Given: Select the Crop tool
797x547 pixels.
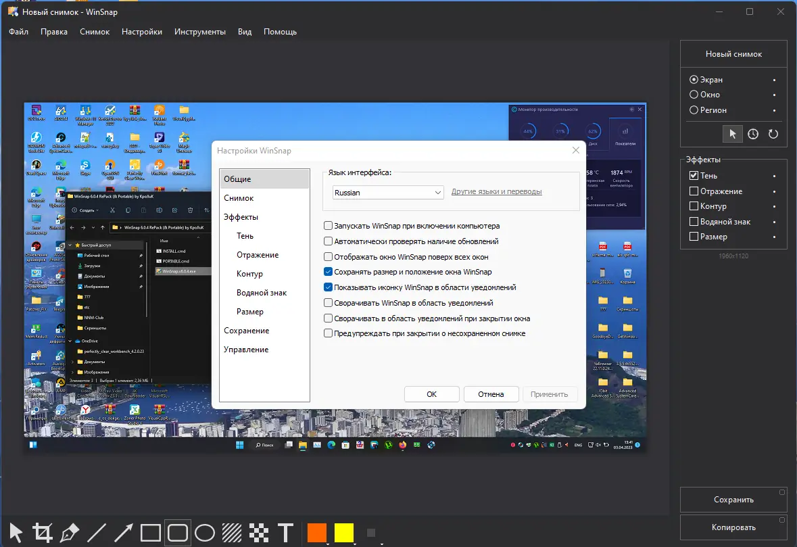Looking at the screenshot, I should (x=43, y=533).
